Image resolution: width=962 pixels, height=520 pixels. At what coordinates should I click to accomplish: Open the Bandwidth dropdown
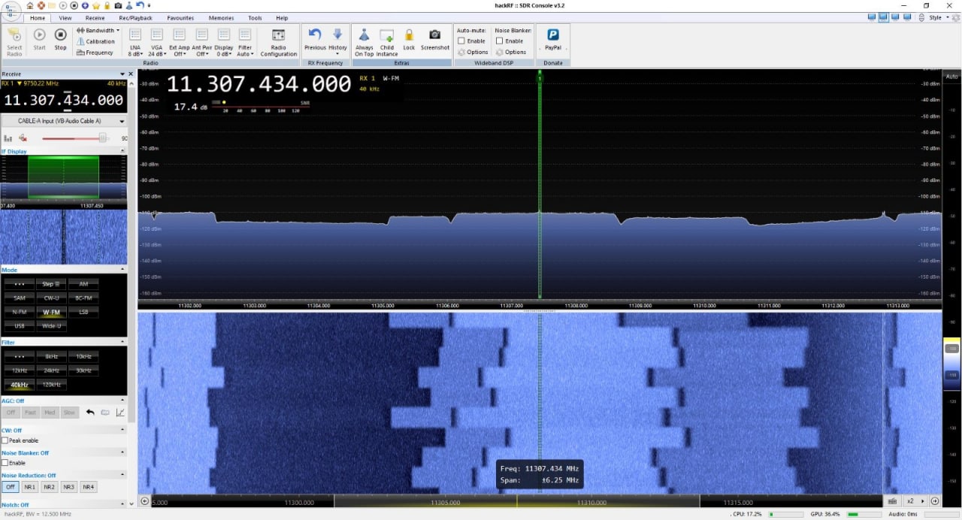(x=98, y=31)
